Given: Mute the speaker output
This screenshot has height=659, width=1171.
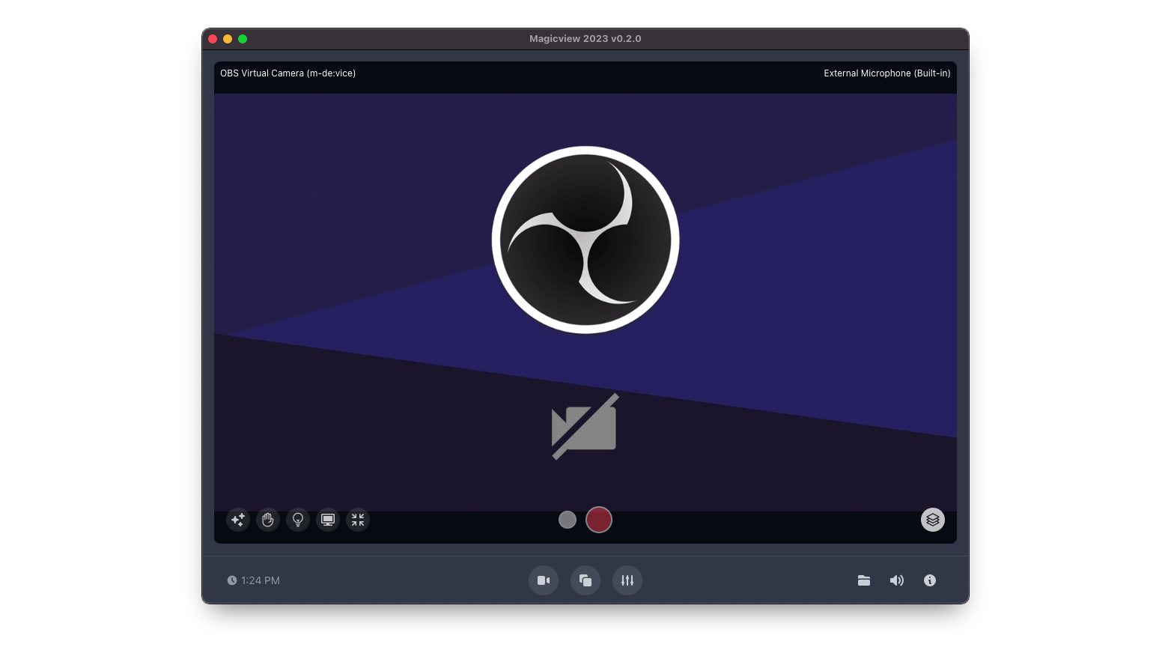Looking at the screenshot, I should point(897,580).
